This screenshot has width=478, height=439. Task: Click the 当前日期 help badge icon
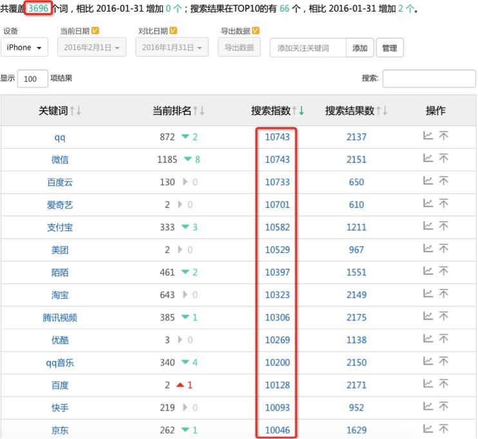[x=95, y=30]
